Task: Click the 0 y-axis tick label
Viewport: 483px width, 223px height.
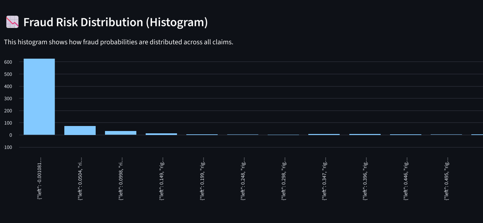Action: 11,135
